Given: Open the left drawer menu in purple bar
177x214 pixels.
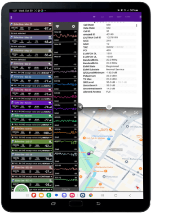Looking at the screenshot, I should 11,18.
